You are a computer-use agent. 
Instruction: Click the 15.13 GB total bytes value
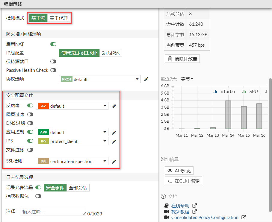[x=198, y=35]
